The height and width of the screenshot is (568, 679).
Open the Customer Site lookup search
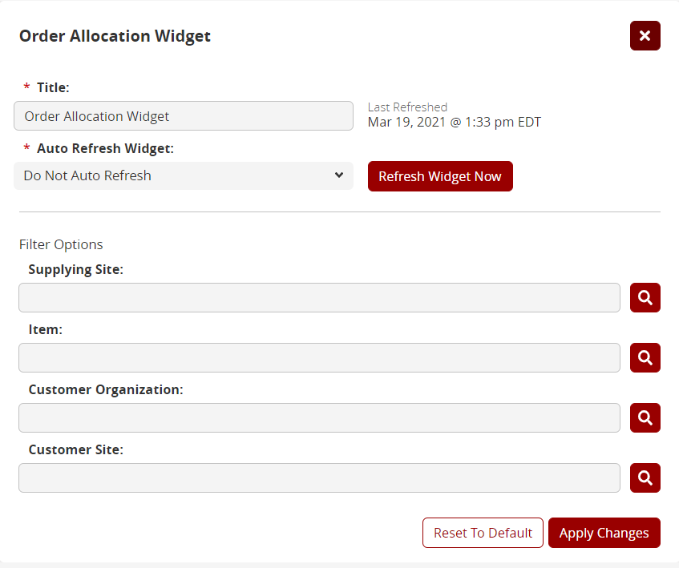point(645,478)
